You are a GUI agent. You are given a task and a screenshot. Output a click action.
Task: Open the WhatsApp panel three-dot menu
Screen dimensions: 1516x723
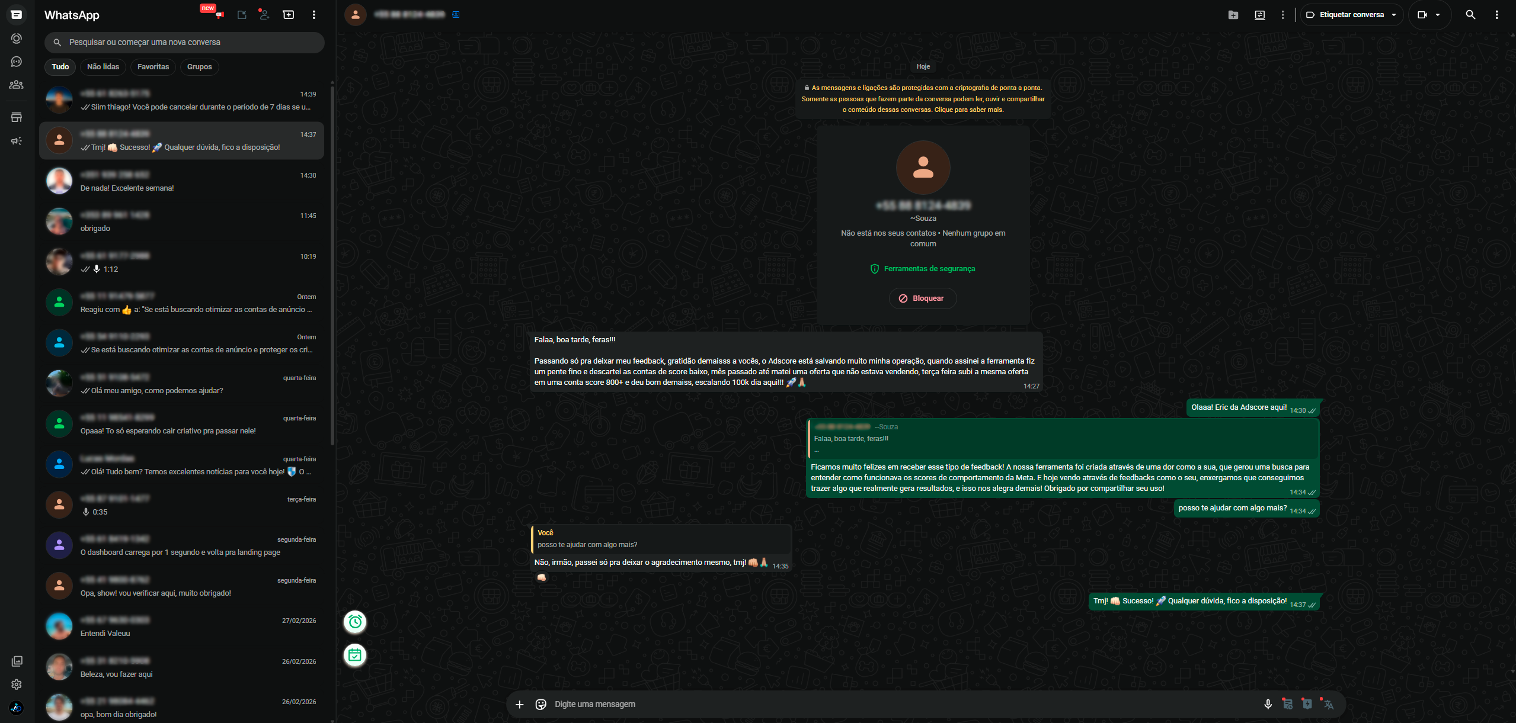pos(314,15)
